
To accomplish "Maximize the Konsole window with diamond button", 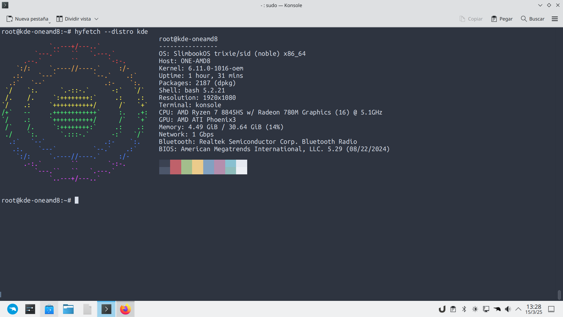I will 549,5.
